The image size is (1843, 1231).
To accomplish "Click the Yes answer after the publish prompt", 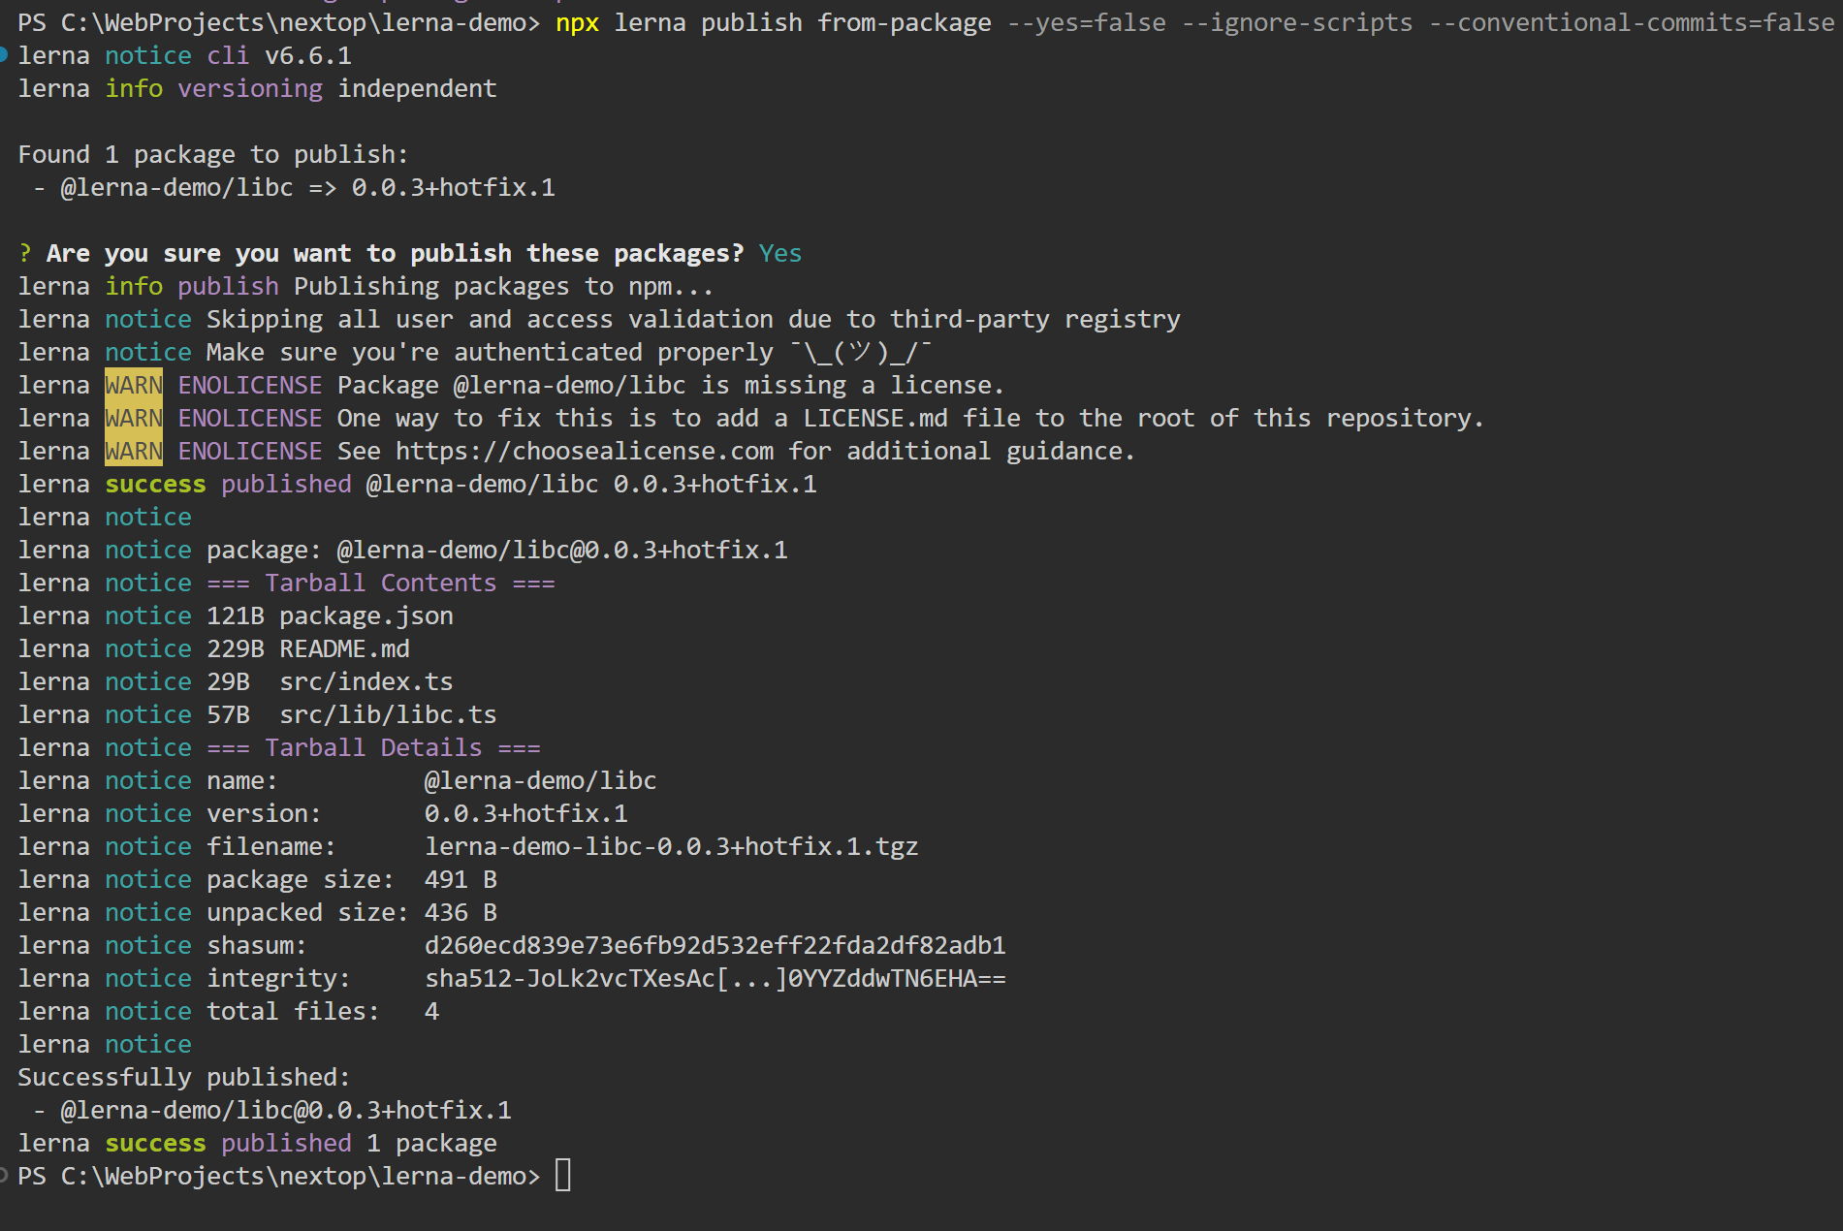I will pos(779,252).
